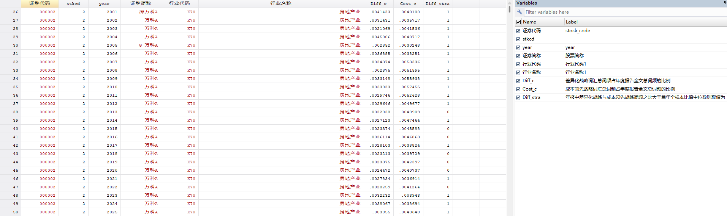Select the year column header

[x=104, y=3]
